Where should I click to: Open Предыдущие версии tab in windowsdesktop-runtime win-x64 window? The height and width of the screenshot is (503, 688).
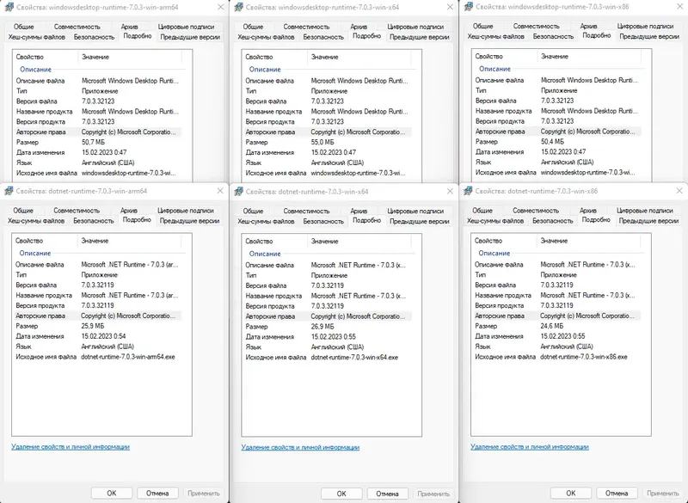420,37
